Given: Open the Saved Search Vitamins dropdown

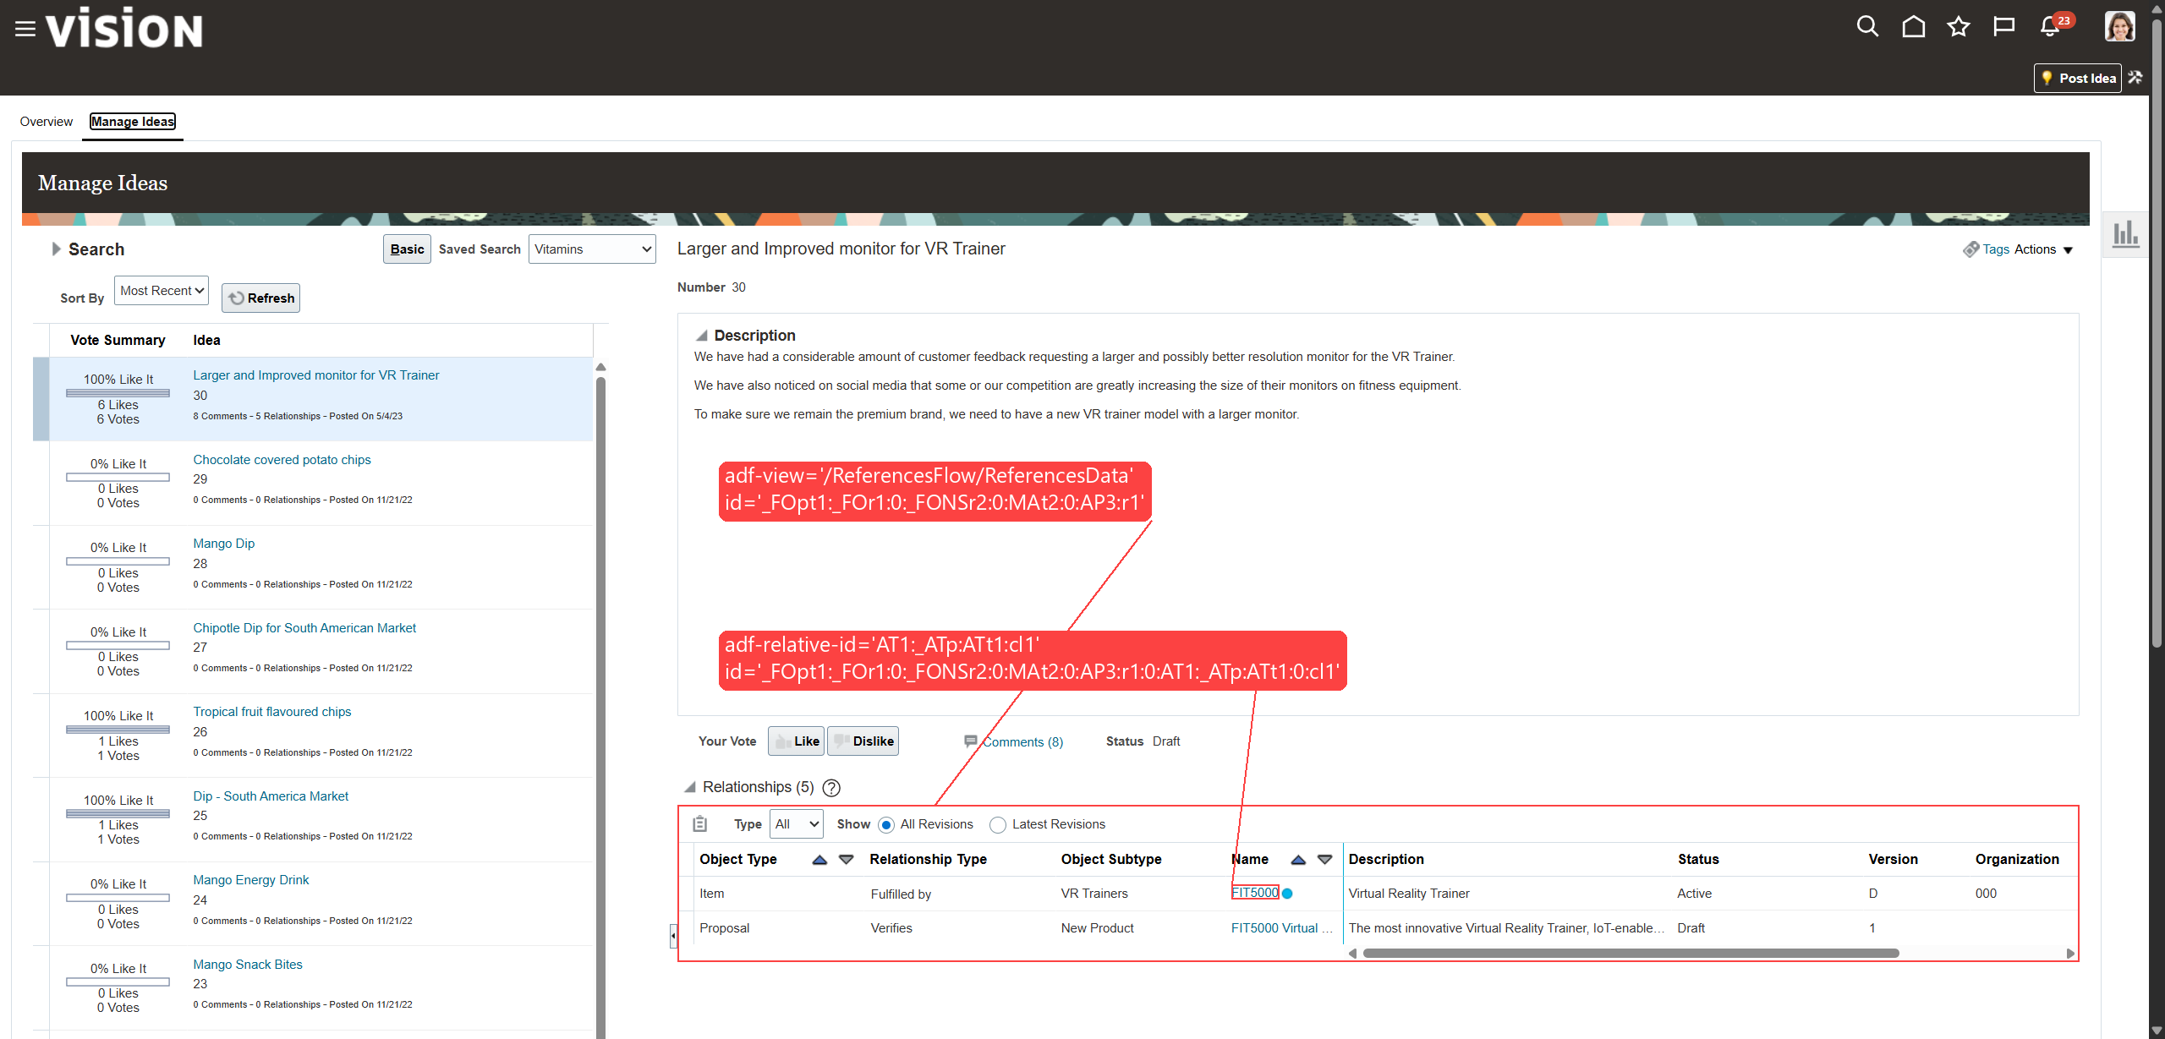Looking at the screenshot, I should click(x=592, y=249).
